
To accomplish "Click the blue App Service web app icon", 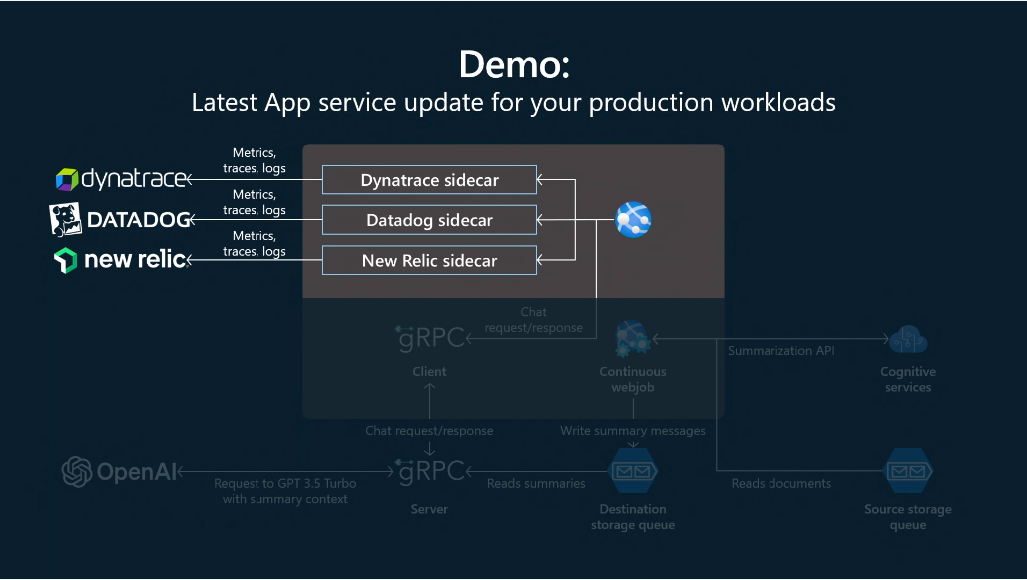I will pyautogui.click(x=633, y=219).
